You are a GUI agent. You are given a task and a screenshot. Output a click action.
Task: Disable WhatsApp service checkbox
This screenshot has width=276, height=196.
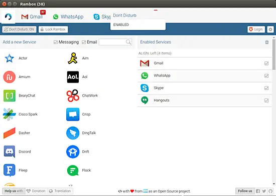(266, 75)
